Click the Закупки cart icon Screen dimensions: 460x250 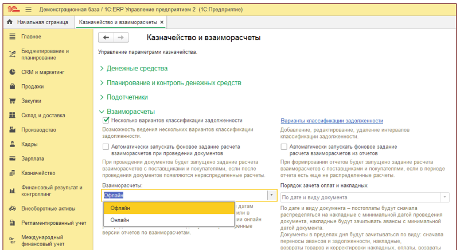pyautogui.click(x=12, y=101)
